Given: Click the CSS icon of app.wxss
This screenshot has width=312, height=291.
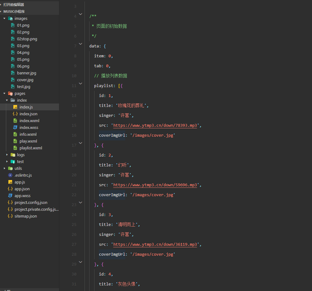Looking at the screenshot, I should click(x=10, y=196).
